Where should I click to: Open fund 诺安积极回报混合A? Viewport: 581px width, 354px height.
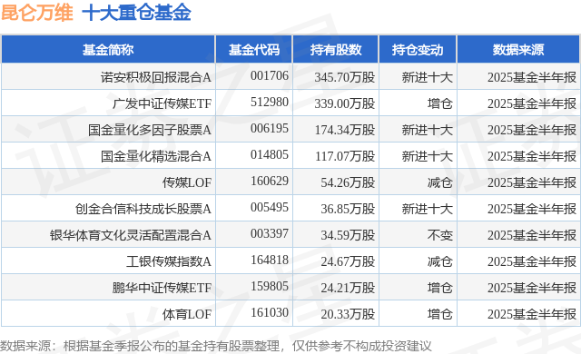coord(155,77)
